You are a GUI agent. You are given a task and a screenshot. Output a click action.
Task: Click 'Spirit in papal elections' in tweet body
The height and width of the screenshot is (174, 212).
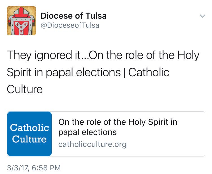click(x=64, y=73)
